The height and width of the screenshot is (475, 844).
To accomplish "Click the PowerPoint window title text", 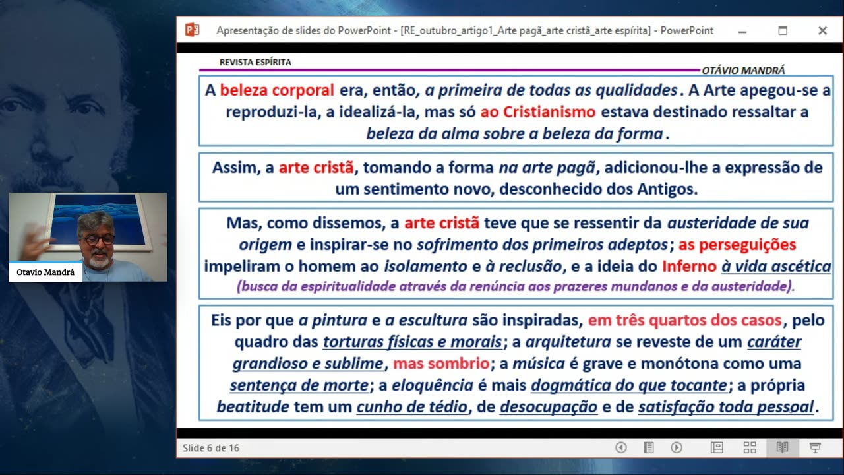I will [465, 30].
